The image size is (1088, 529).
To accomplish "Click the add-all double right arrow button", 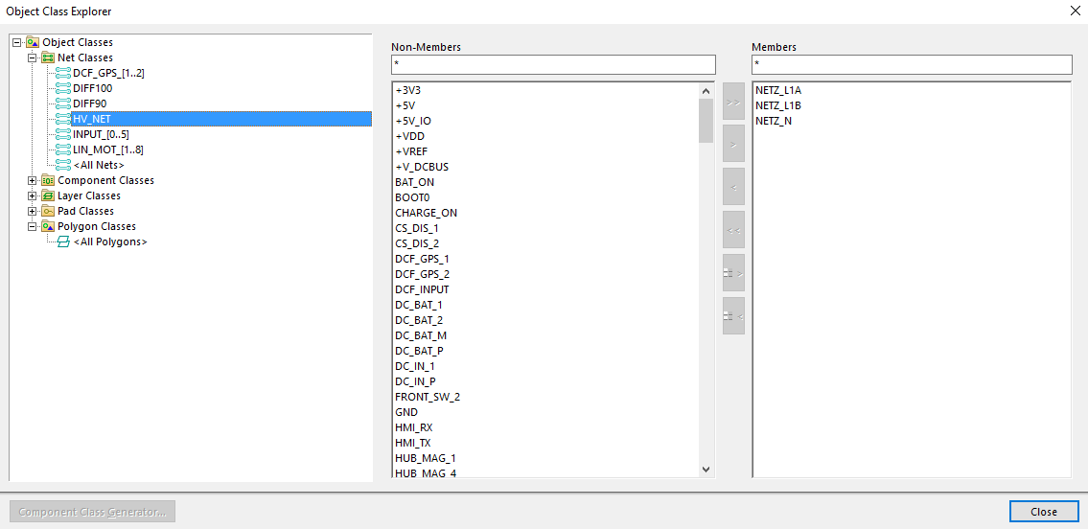I will pos(733,102).
